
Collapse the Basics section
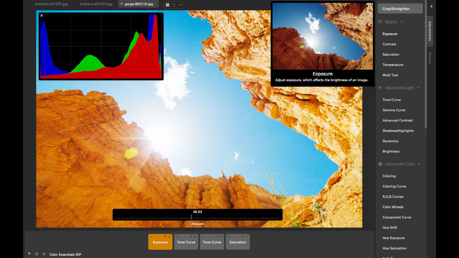click(401, 21)
